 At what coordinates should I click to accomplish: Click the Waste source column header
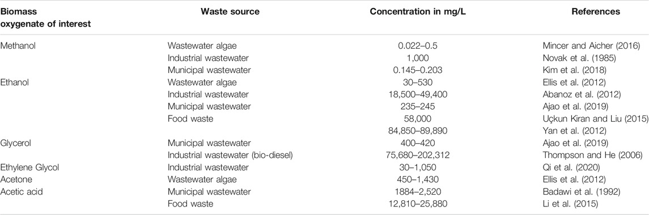click(x=230, y=12)
